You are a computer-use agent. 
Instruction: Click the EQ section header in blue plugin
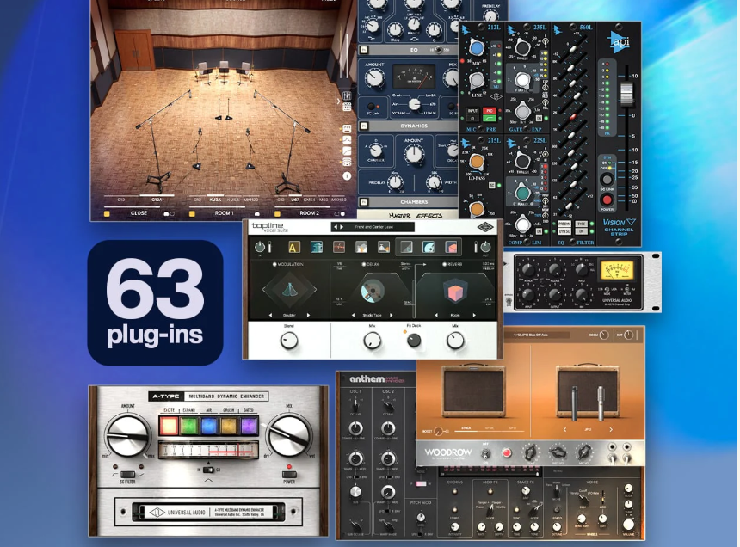414,50
